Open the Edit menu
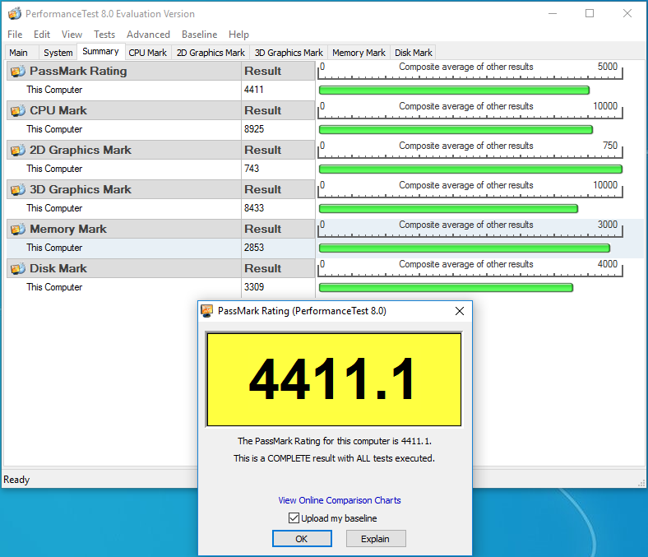 (x=42, y=35)
